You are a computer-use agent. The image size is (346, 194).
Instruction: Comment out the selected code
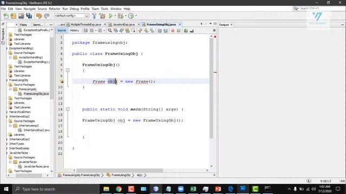186,31
